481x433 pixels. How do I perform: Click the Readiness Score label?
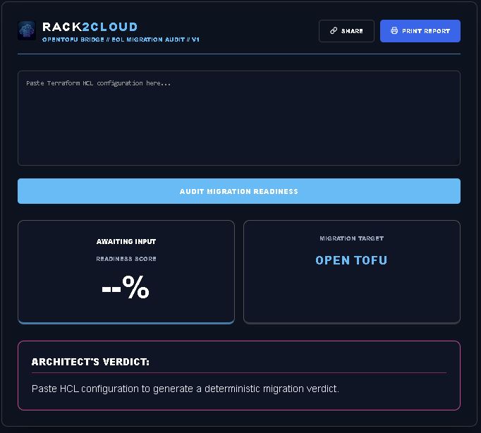click(x=126, y=259)
